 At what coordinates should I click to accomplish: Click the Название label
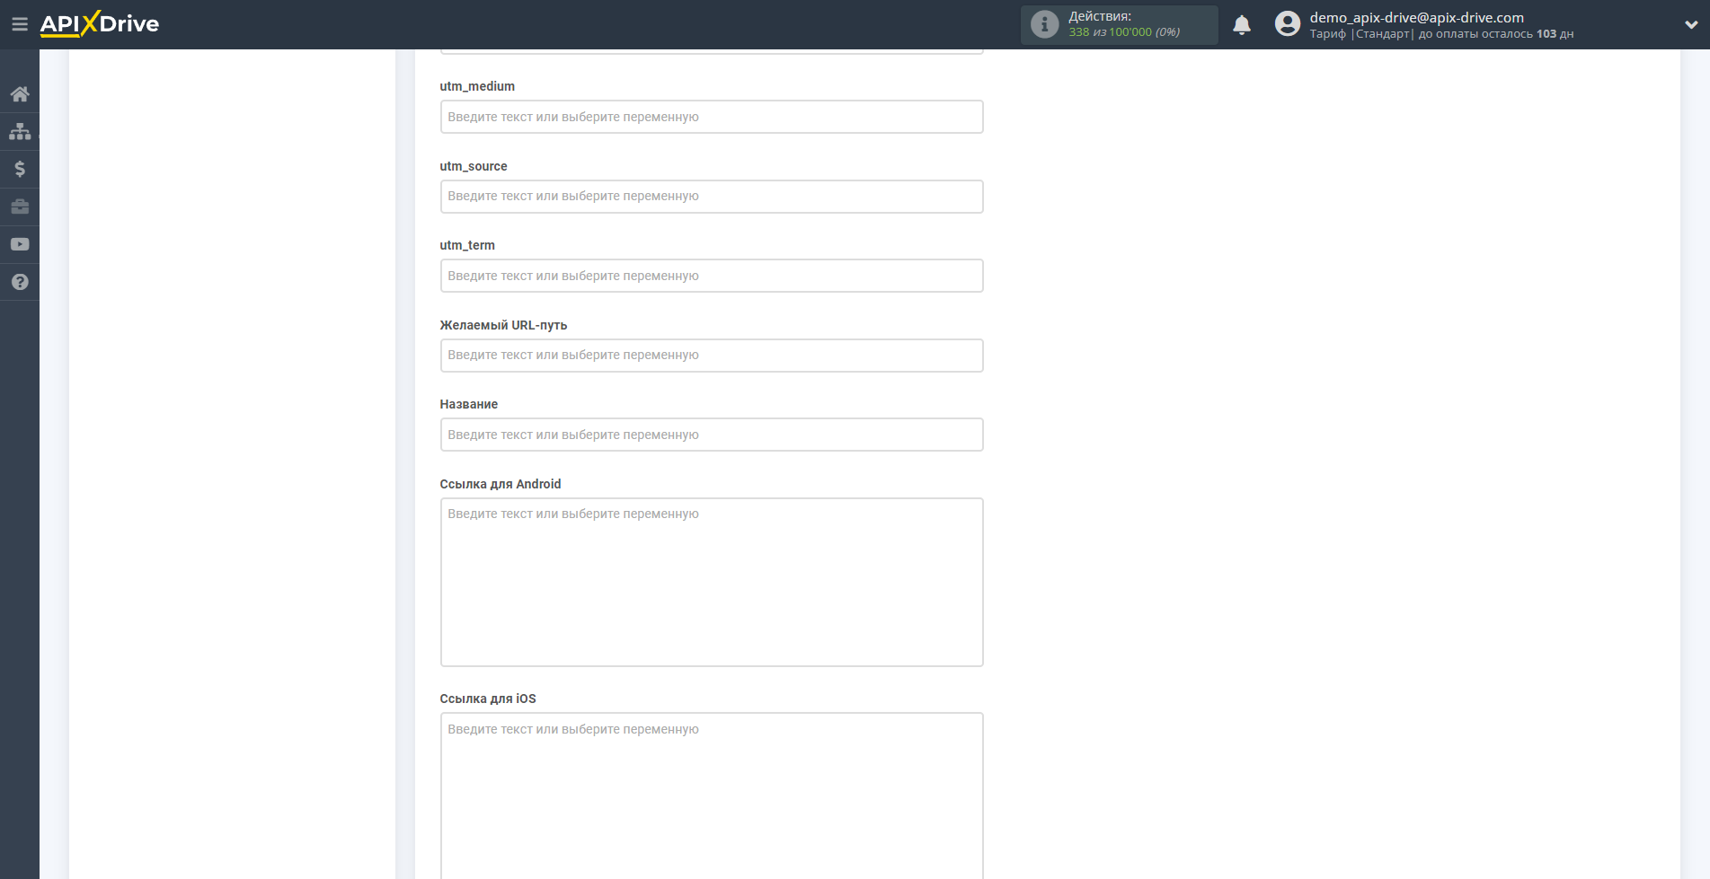pos(469,404)
